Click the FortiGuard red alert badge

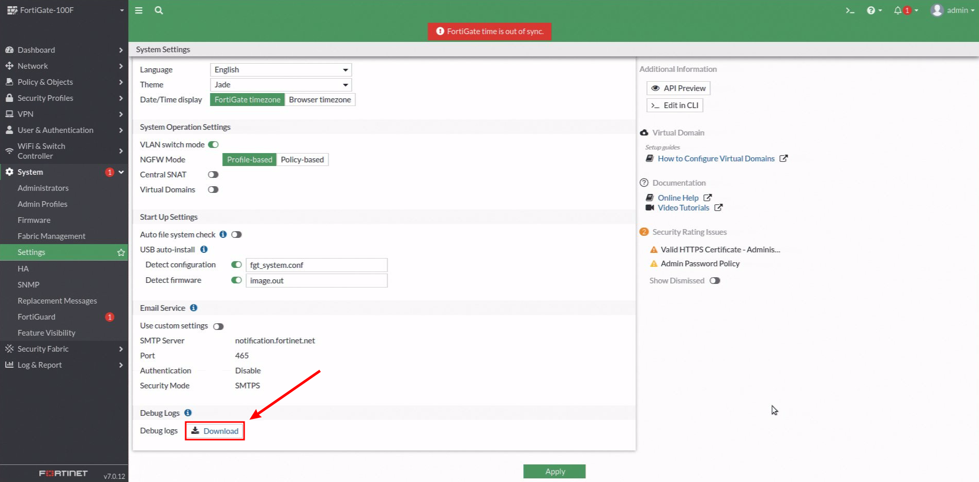[x=110, y=317]
